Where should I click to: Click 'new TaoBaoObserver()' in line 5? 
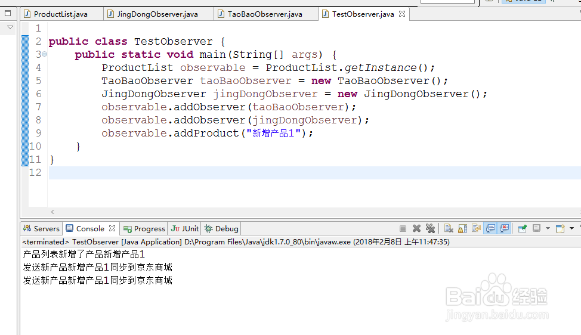click(376, 80)
